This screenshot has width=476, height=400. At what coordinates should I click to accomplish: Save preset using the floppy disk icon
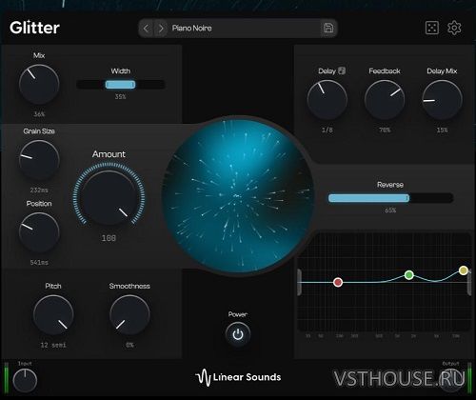coord(328,28)
